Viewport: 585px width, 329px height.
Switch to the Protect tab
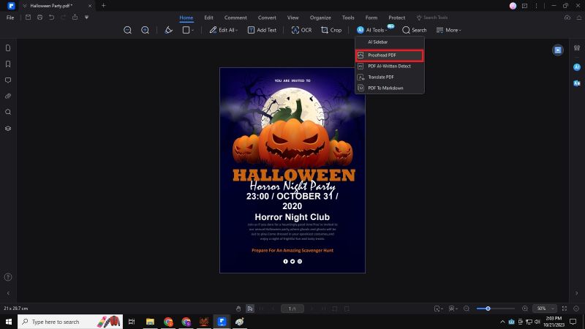tap(396, 18)
